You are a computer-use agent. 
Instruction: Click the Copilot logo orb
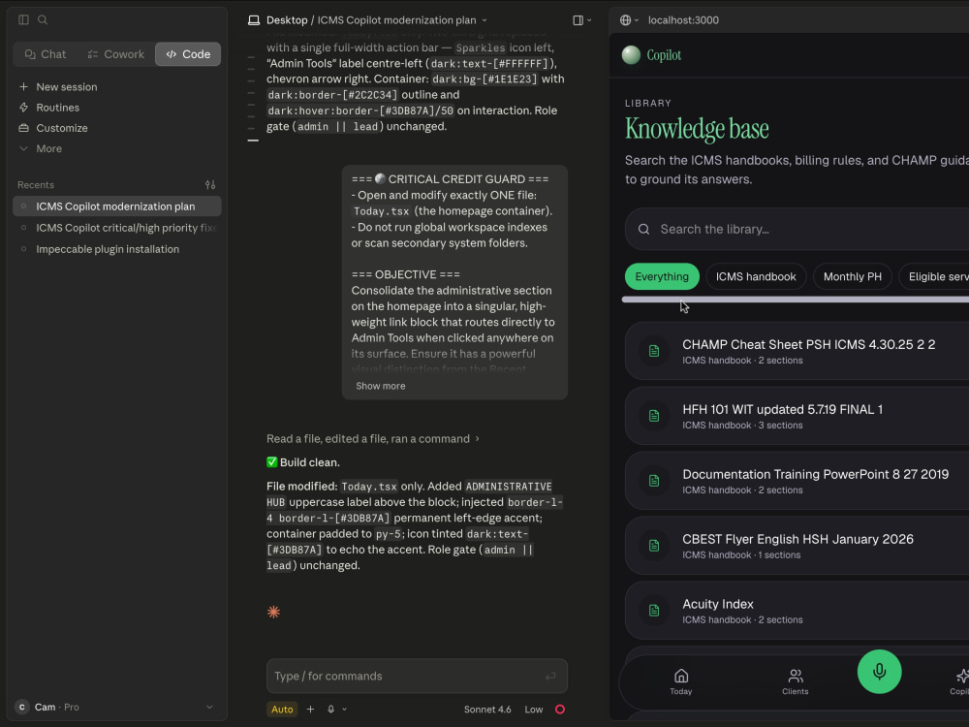tap(631, 55)
